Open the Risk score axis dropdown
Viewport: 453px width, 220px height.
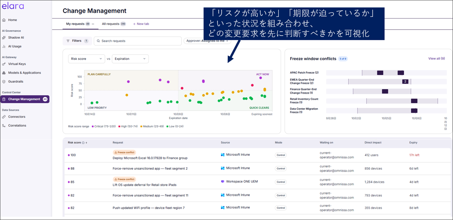click(x=87, y=59)
